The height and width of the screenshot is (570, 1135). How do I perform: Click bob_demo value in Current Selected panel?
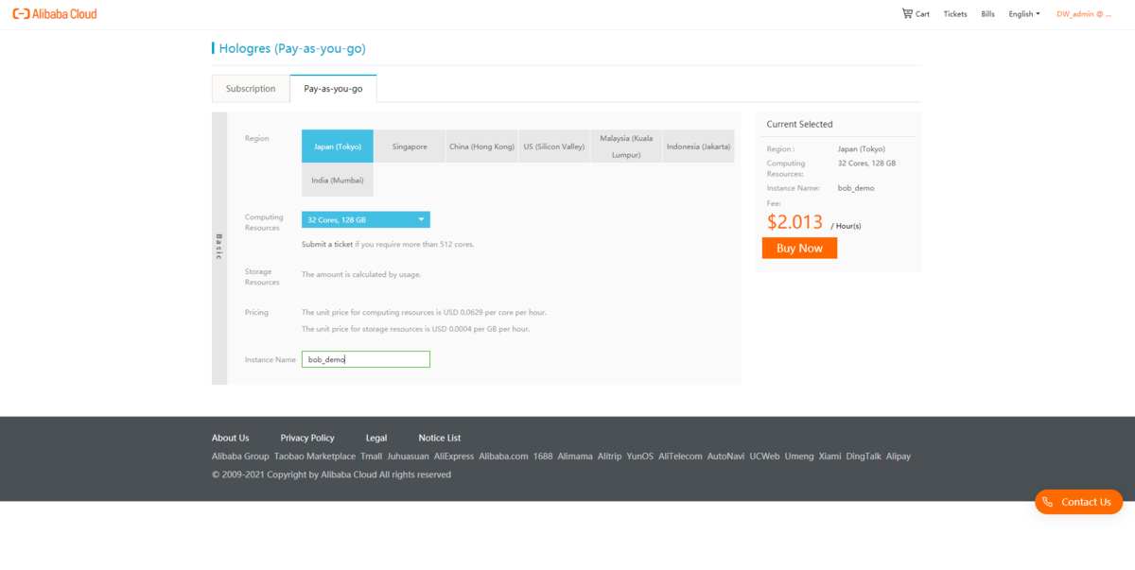pos(856,188)
